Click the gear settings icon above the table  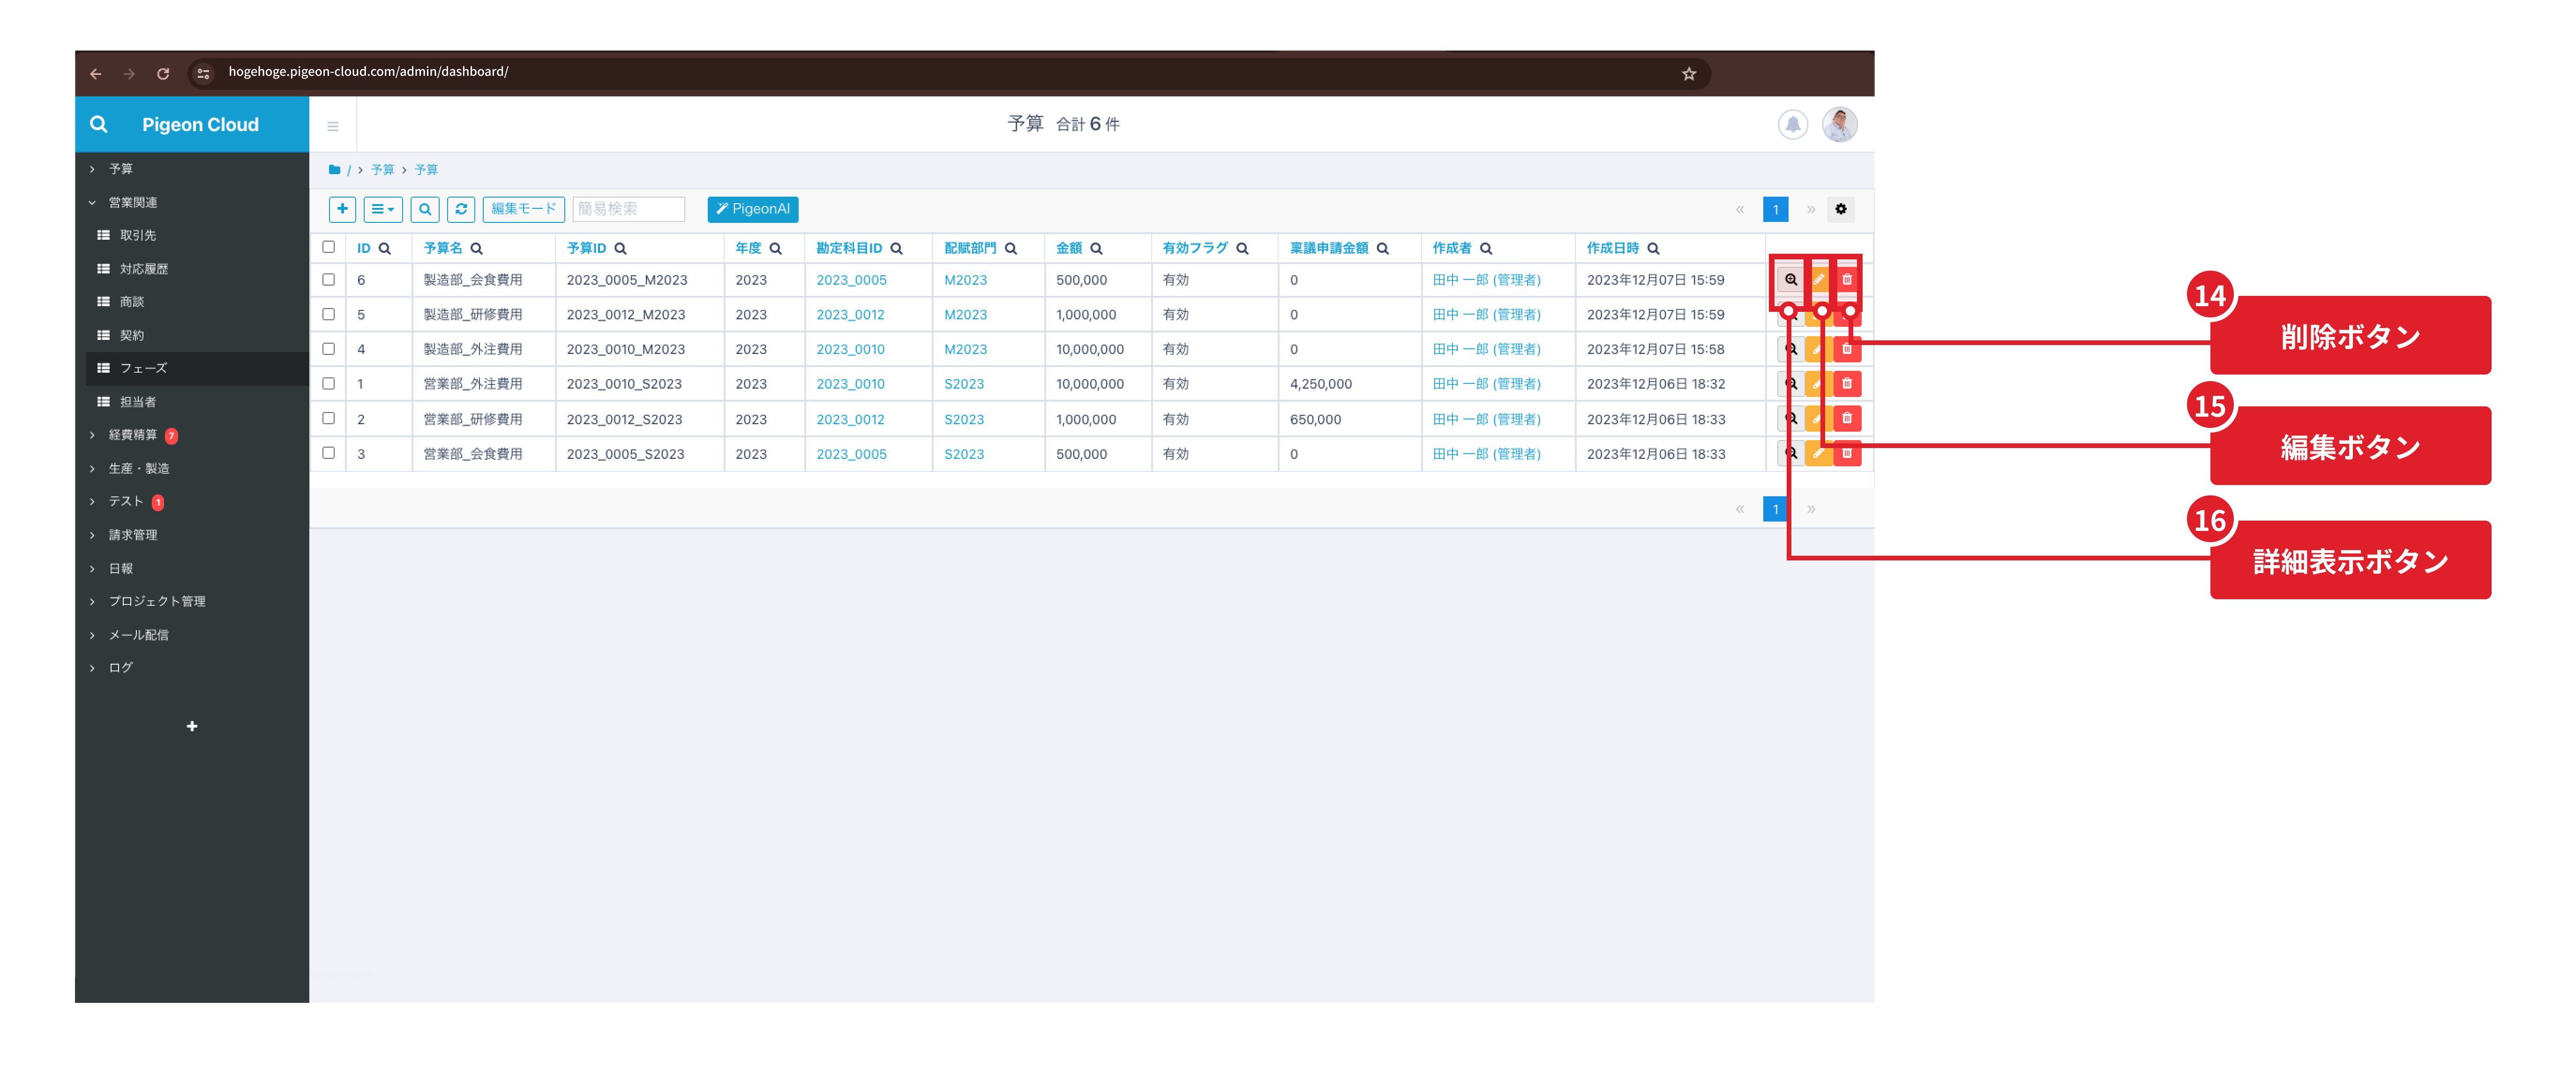point(1840,209)
